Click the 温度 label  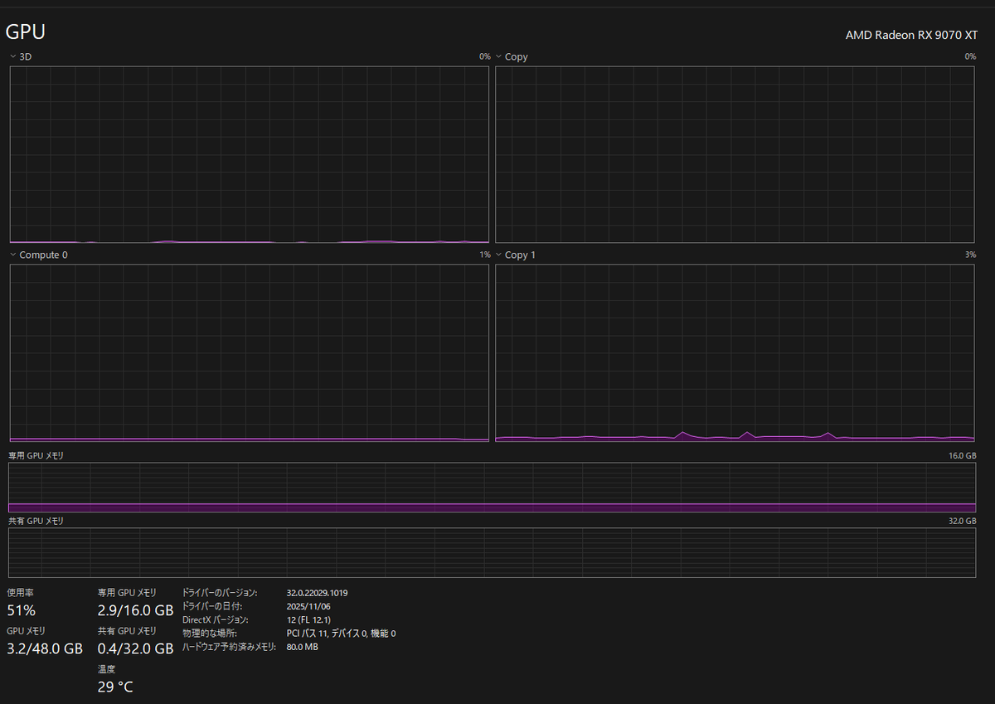point(106,669)
